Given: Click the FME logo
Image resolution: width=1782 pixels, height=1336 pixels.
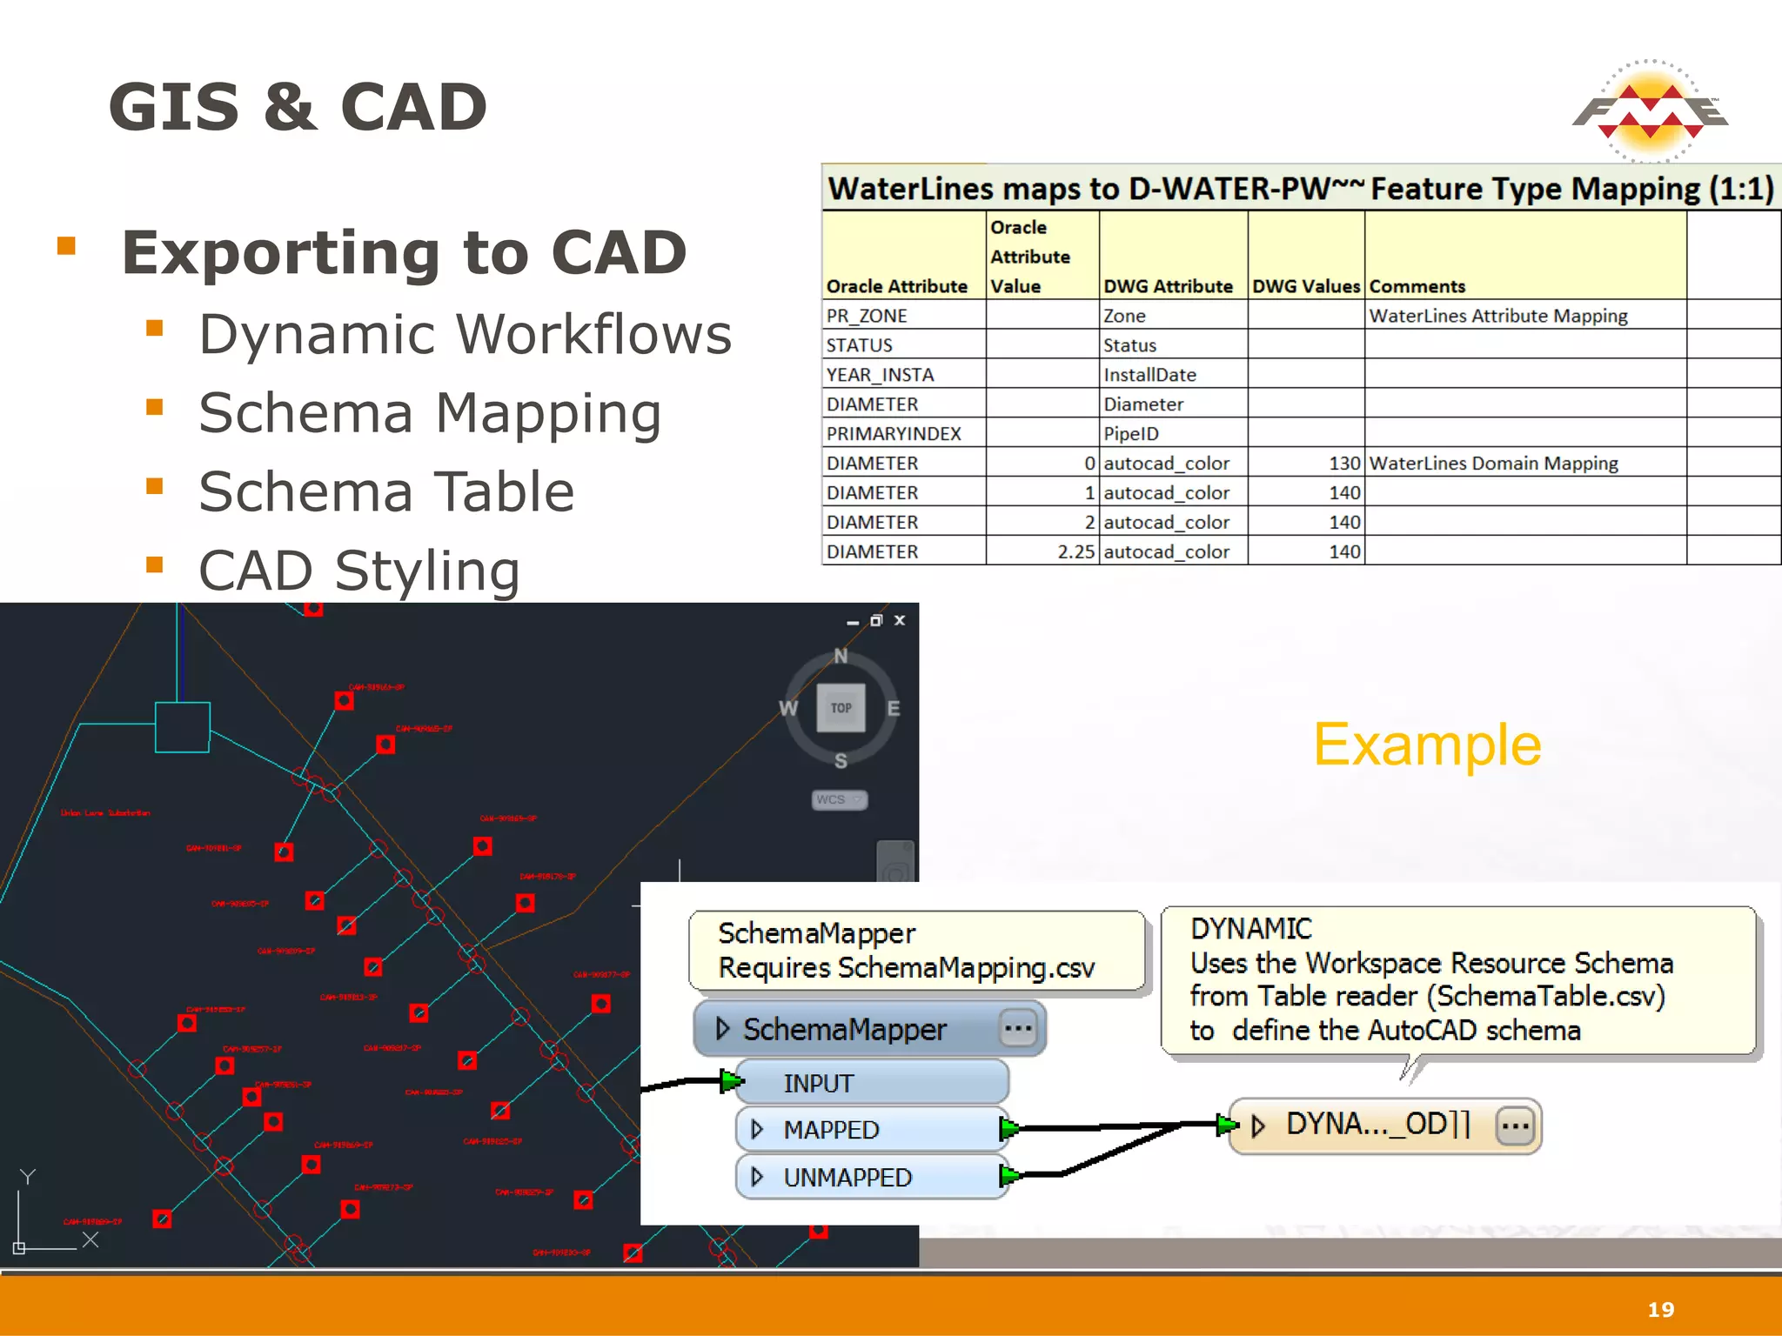Looking at the screenshot, I should tap(1650, 110).
